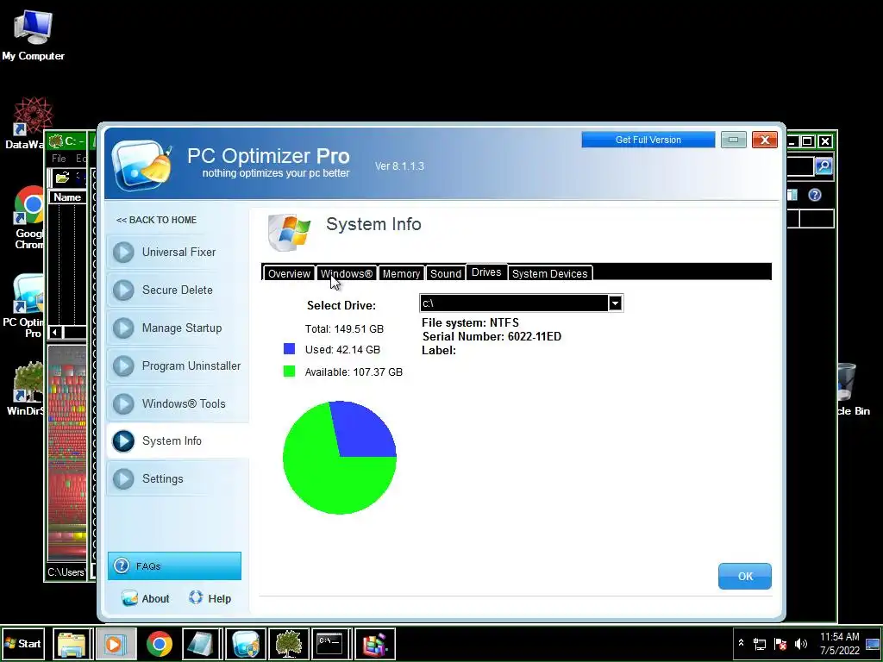This screenshot has width=883, height=662.
Task: Maximize the background WinDirStat window
Action: 807,141
